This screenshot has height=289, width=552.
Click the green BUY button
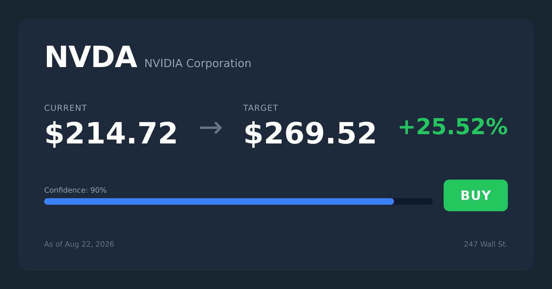coord(475,195)
